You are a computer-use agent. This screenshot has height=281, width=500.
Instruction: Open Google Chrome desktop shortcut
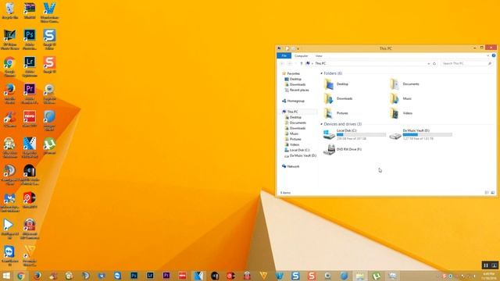9,66
